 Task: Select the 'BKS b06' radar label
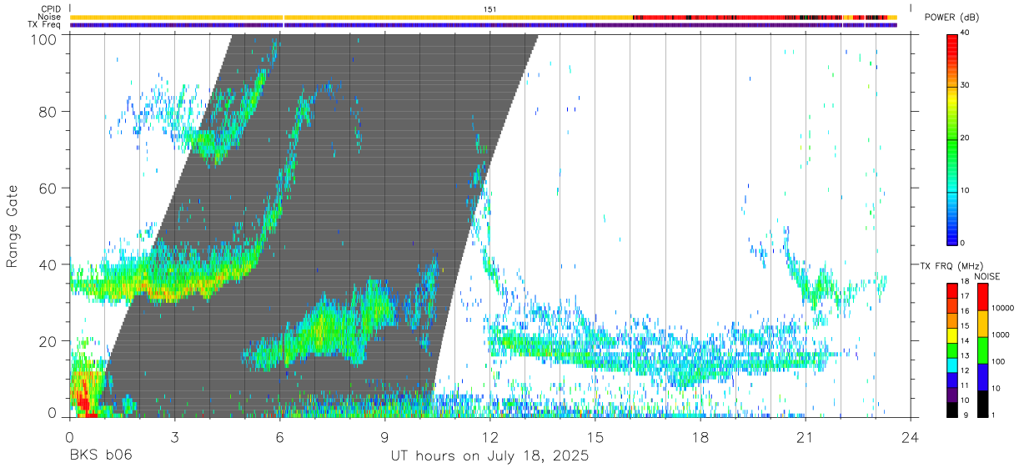tap(100, 456)
